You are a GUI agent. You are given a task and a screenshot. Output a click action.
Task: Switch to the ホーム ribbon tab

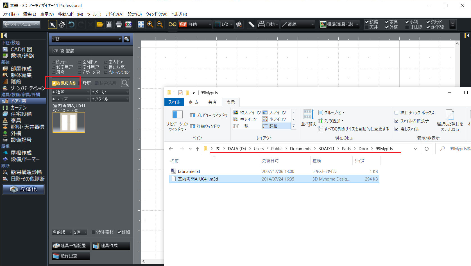(x=193, y=102)
